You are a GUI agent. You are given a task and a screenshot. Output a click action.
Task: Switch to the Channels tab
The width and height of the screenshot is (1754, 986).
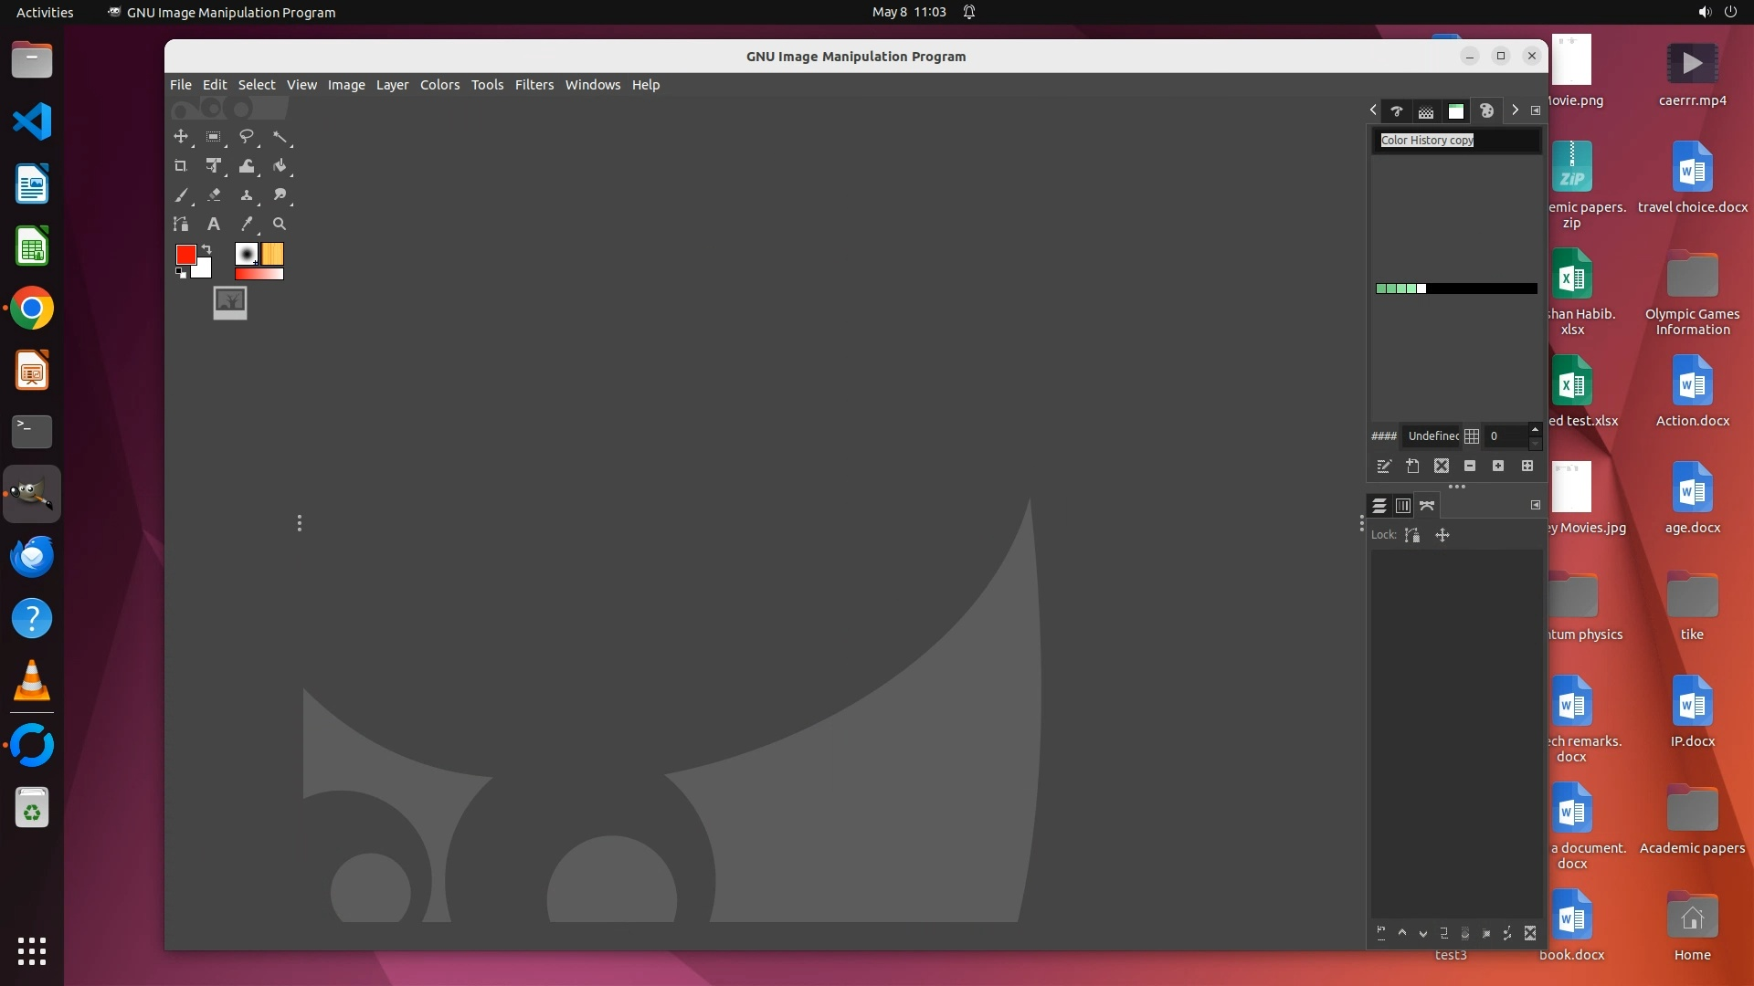(1403, 506)
